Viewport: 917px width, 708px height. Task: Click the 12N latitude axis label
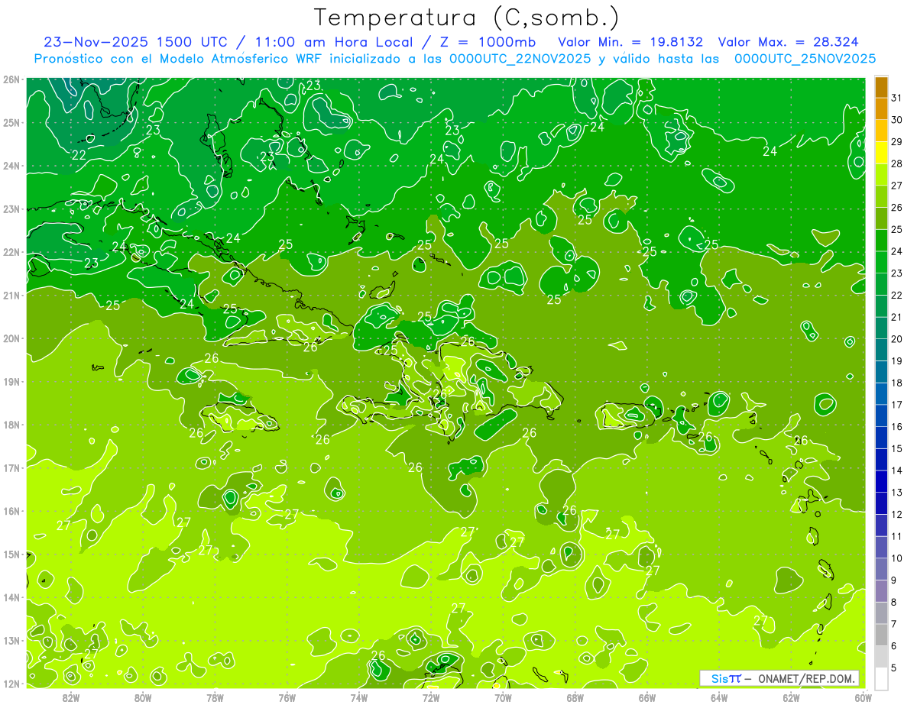11,684
